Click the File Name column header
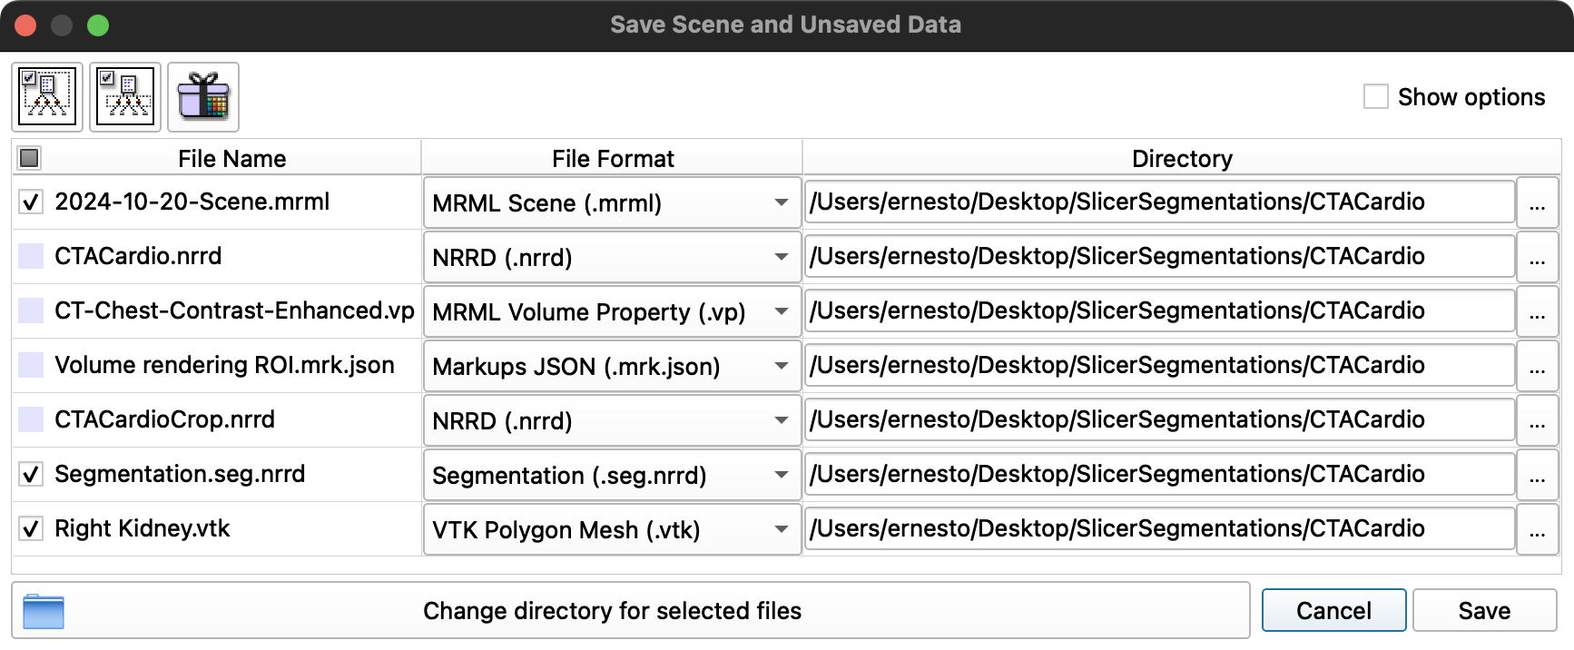Screen dimensions: 1574x650 pyautogui.click(x=231, y=158)
